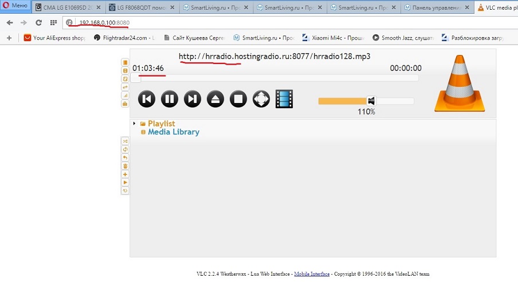This screenshot has width=518, height=282.
Task: Click the elapsed time 01:03:46
Action: (x=148, y=68)
